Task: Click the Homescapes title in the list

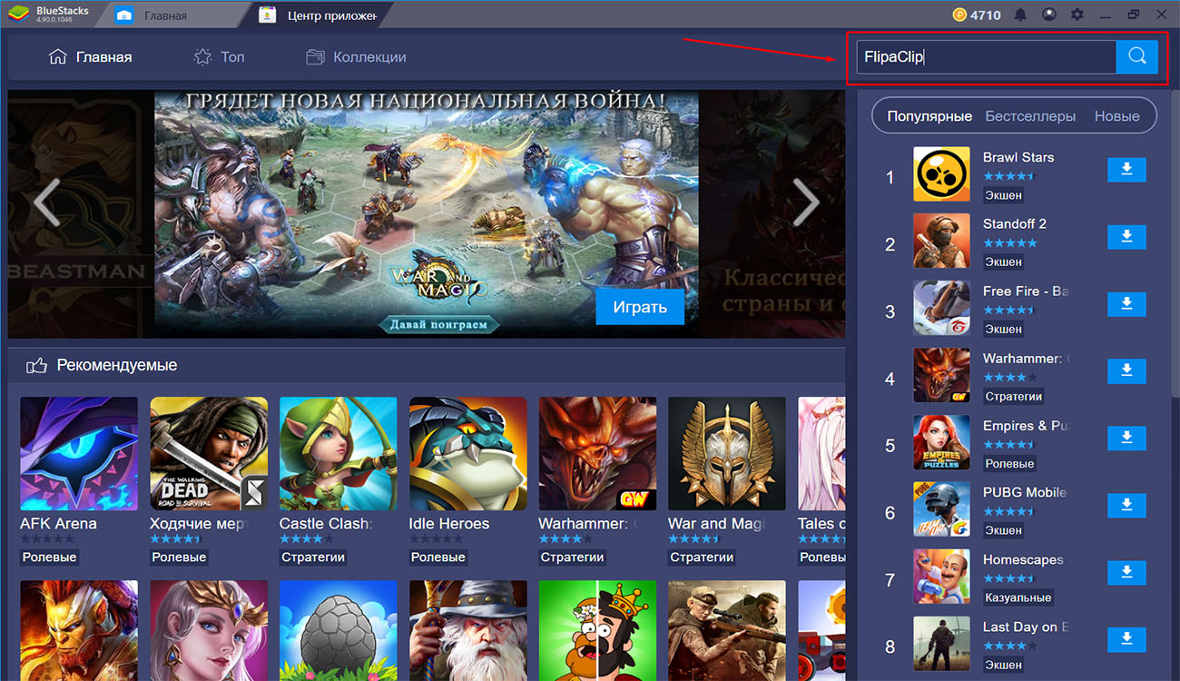Action: 1023,559
